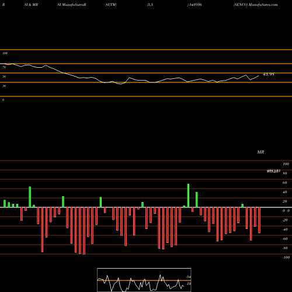
Task: Open the mini oscillator thumbnail chart
Action: click(x=144, y=280)
